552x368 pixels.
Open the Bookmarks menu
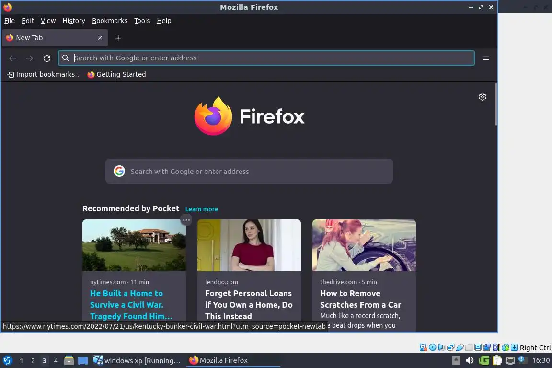click(x=110, y=21)
